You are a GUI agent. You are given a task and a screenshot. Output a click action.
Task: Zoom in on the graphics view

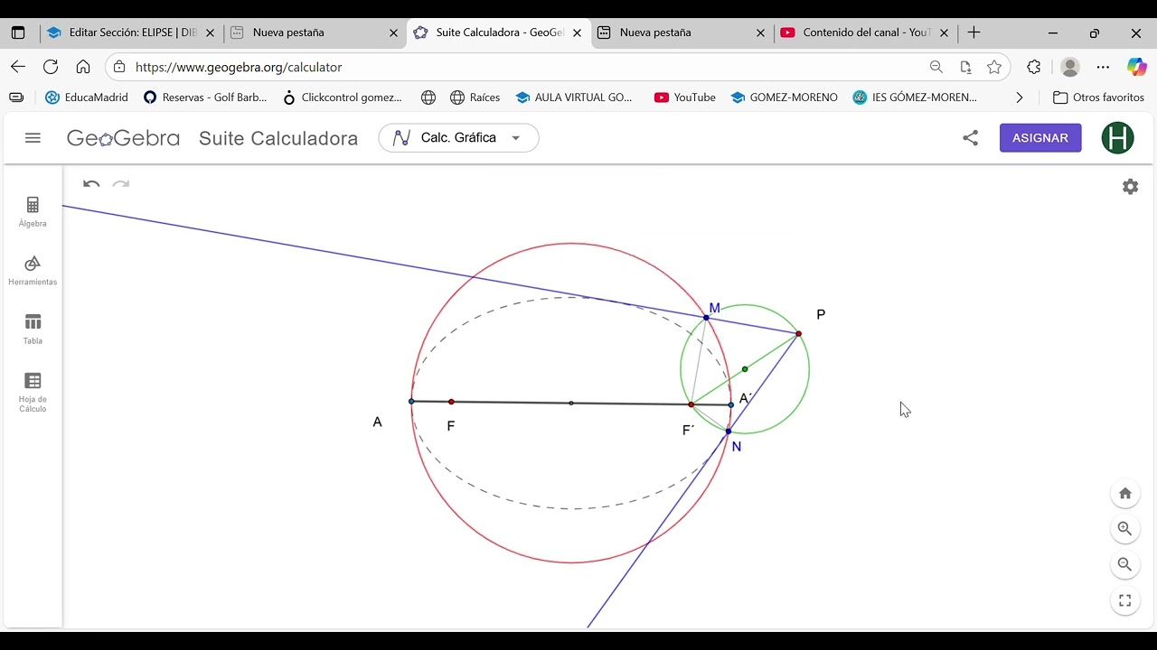click(1125, 529)
